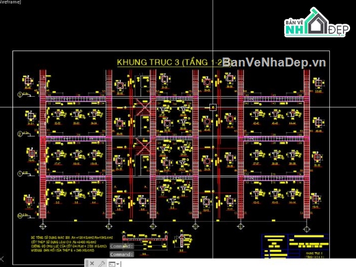The width and height of the screenshot is (356, 267).
Task: Expand the recent commands dropdown arrow
Action: point(118,263)
